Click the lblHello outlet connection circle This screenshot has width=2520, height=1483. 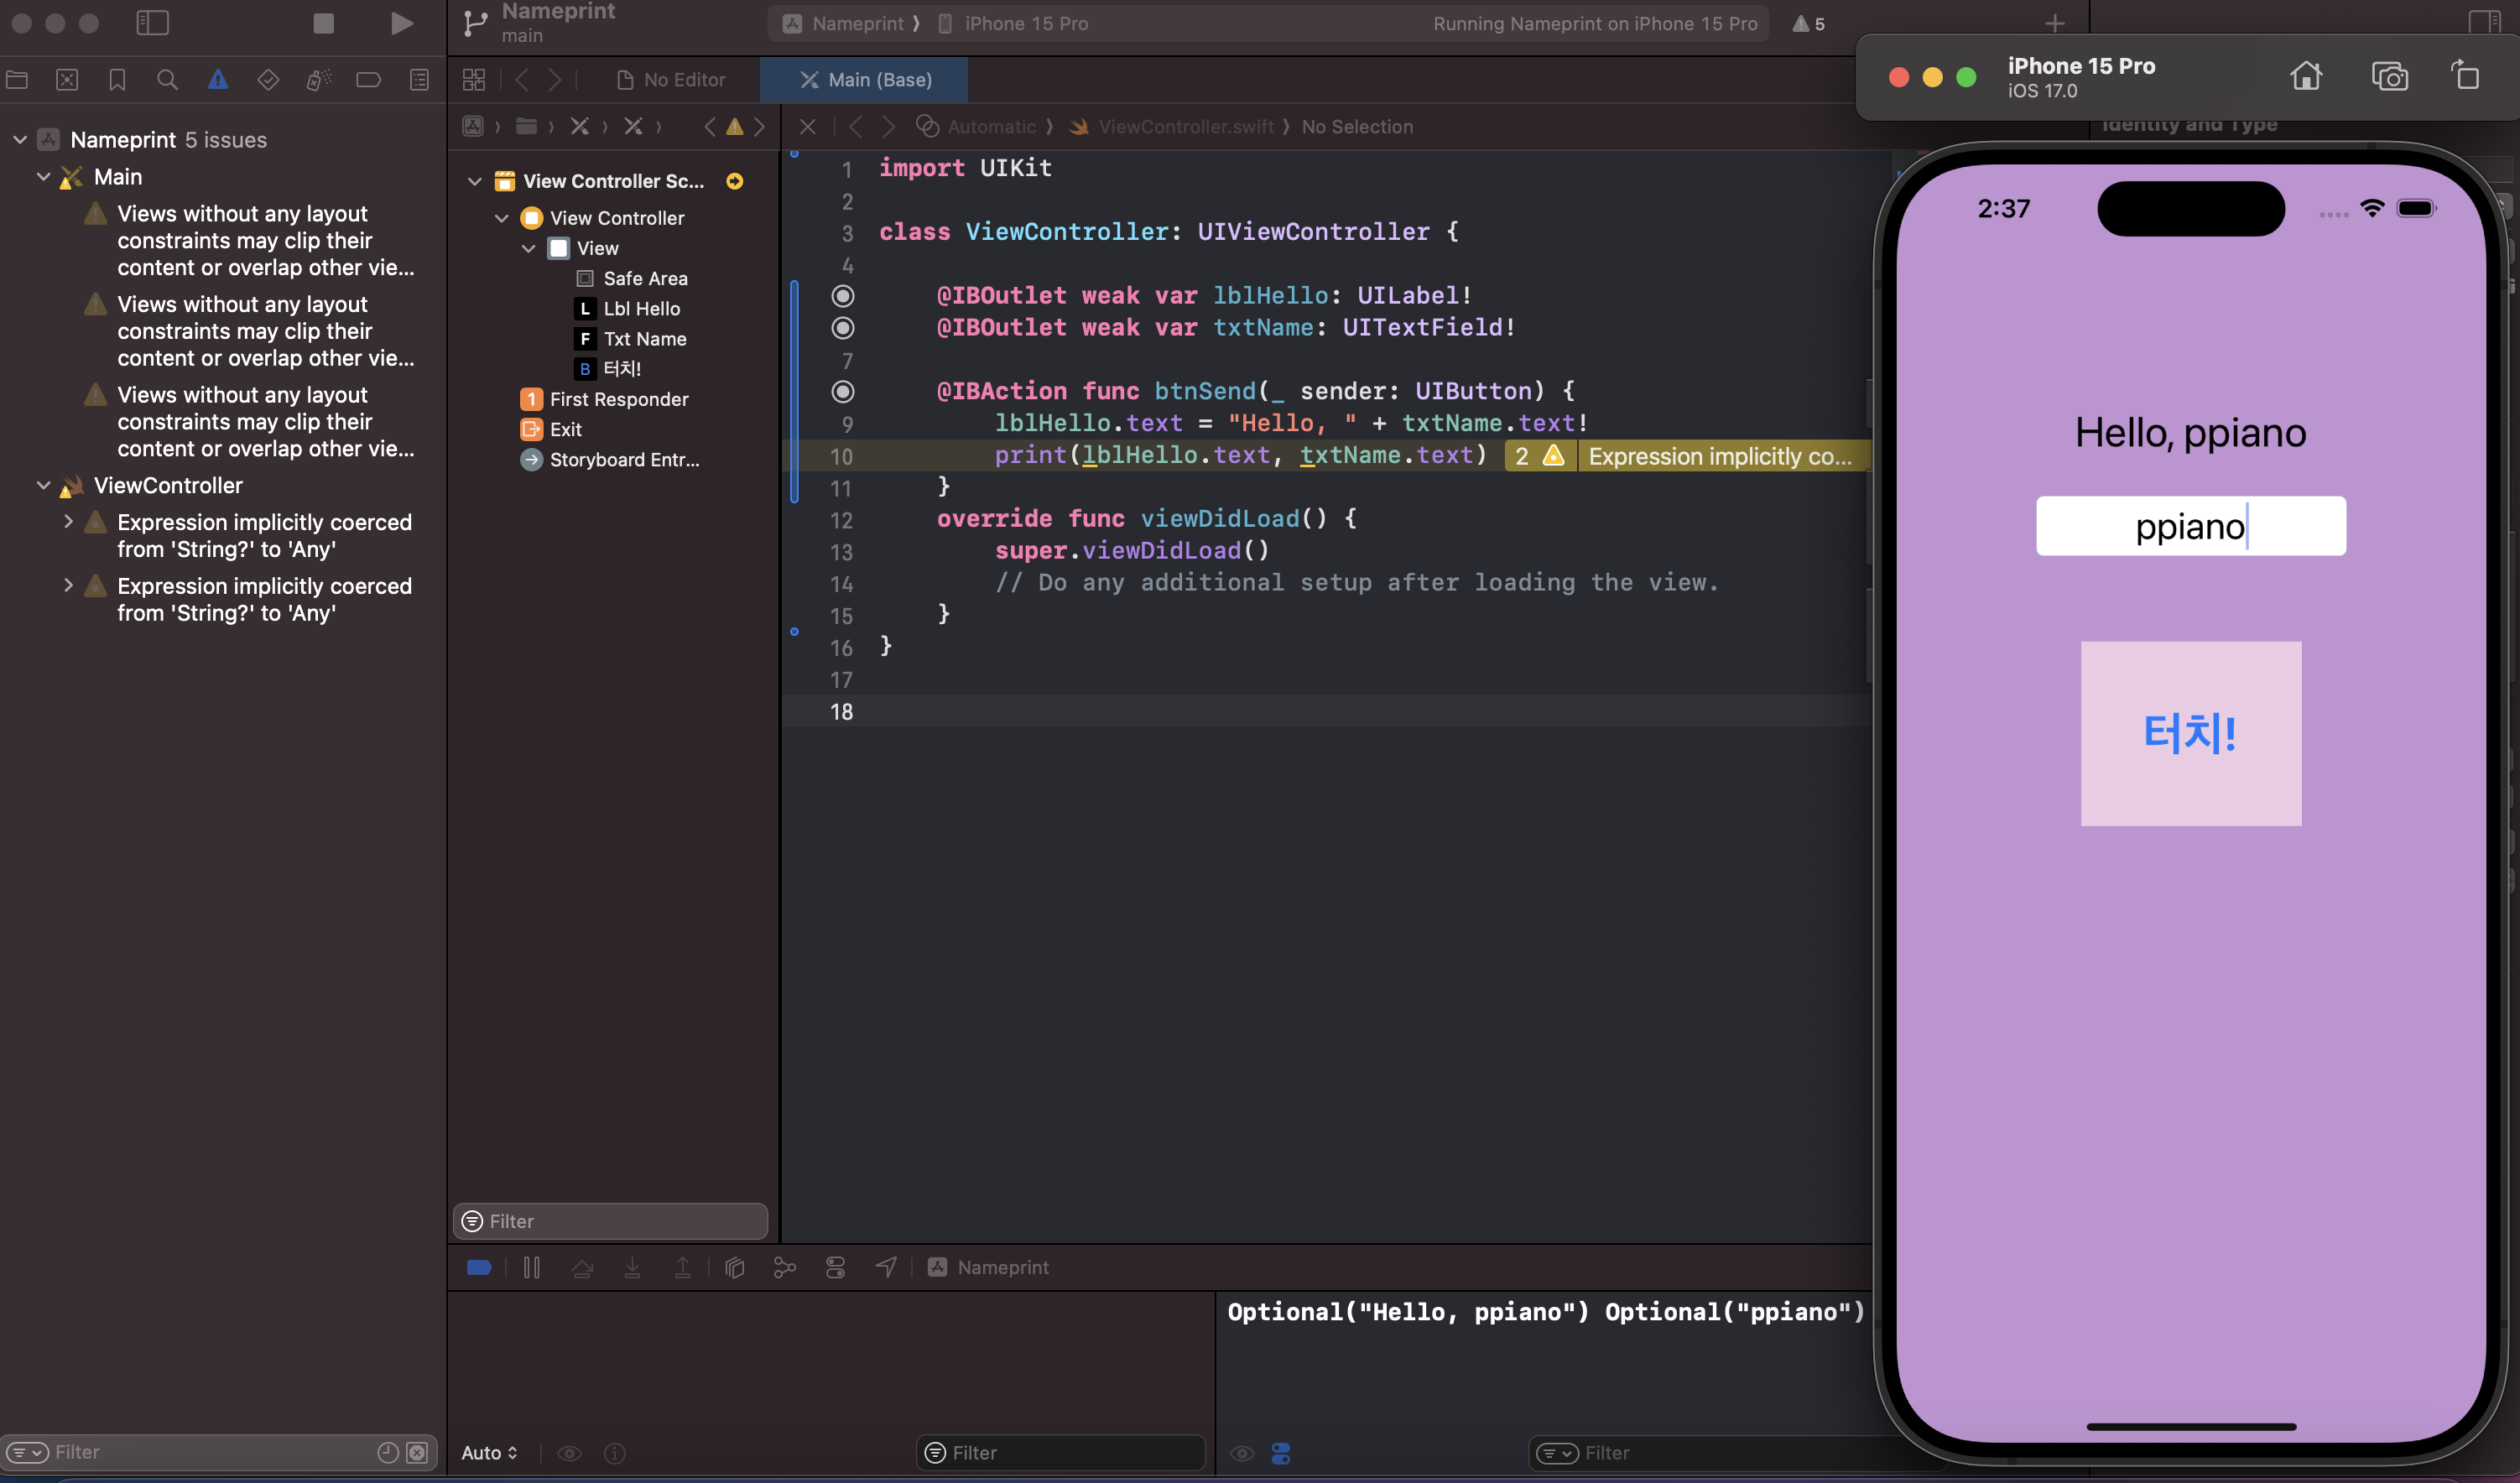coord(843,295)
